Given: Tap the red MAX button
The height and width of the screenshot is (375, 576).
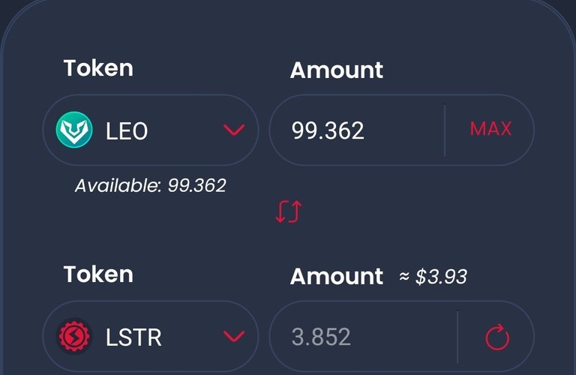Looking at the screenshot, I should click(490, 129).
